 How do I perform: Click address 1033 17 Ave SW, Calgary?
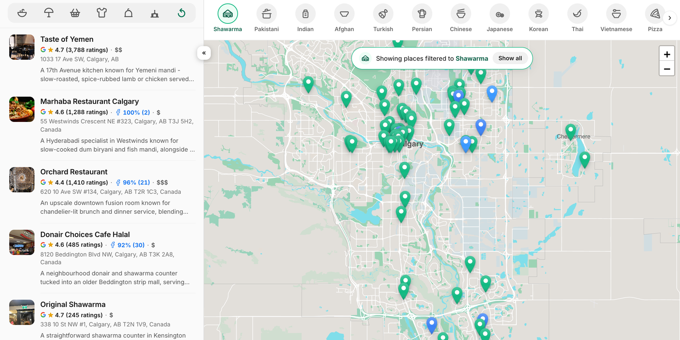click(80, 59)
